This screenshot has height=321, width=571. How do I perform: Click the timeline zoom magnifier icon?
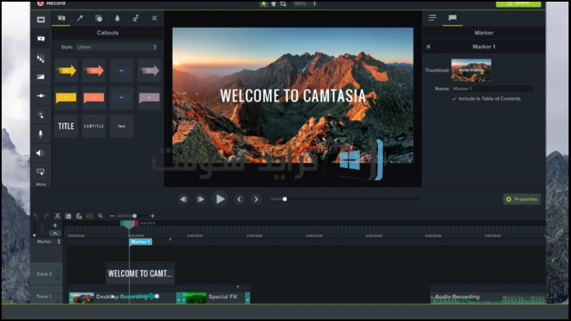click(101, 216)
